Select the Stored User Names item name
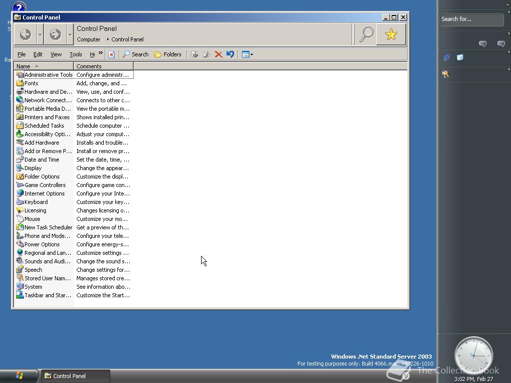Viewport: 511px width, 383px height. tap(47, 278)
